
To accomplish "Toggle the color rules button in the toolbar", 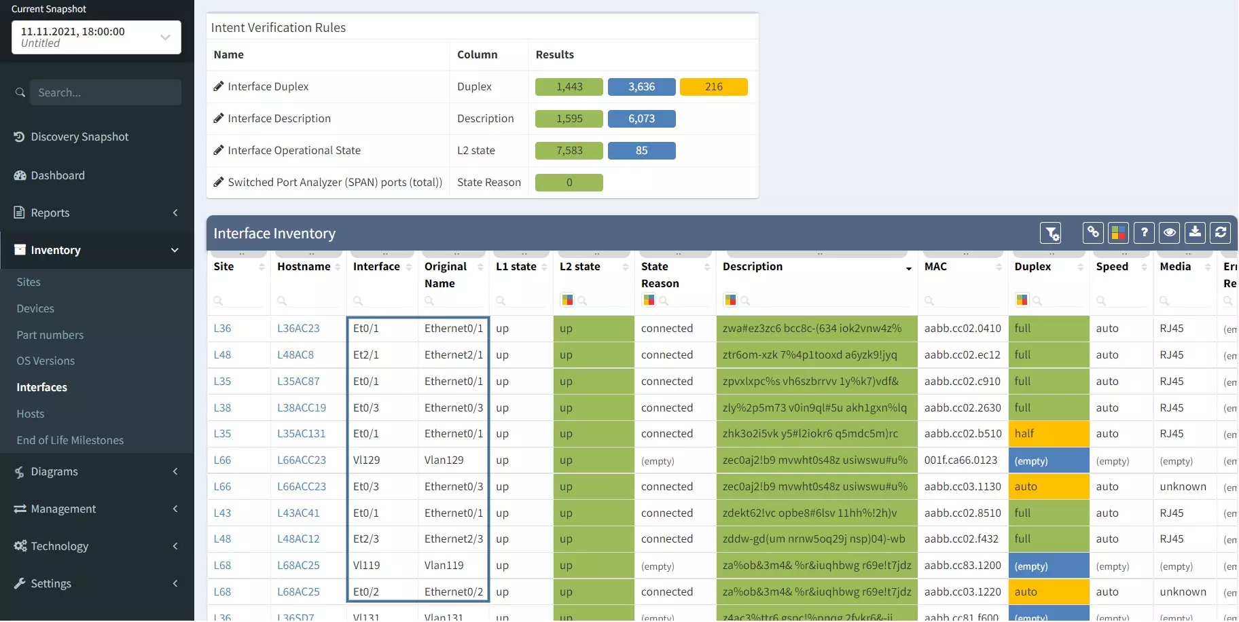I will tap(1118, 233).
